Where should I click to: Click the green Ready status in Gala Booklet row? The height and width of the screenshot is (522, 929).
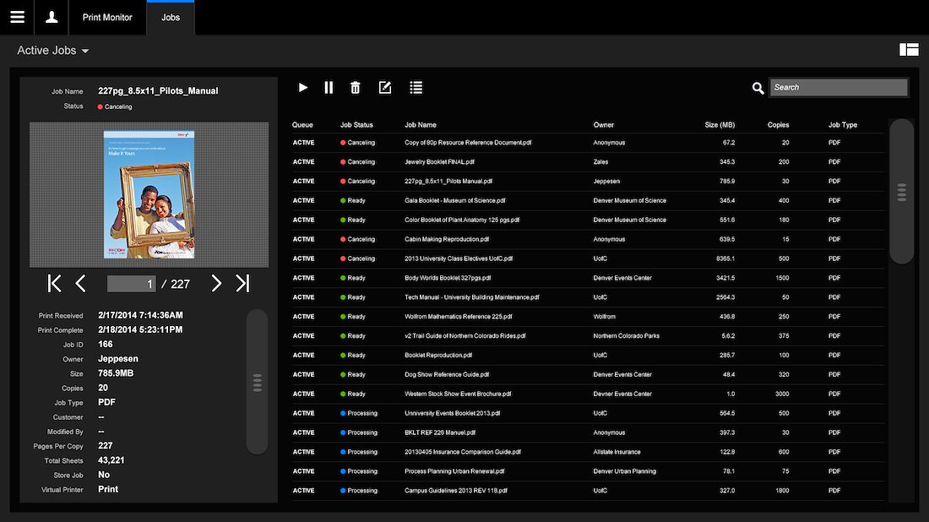(x=353, y=201)
